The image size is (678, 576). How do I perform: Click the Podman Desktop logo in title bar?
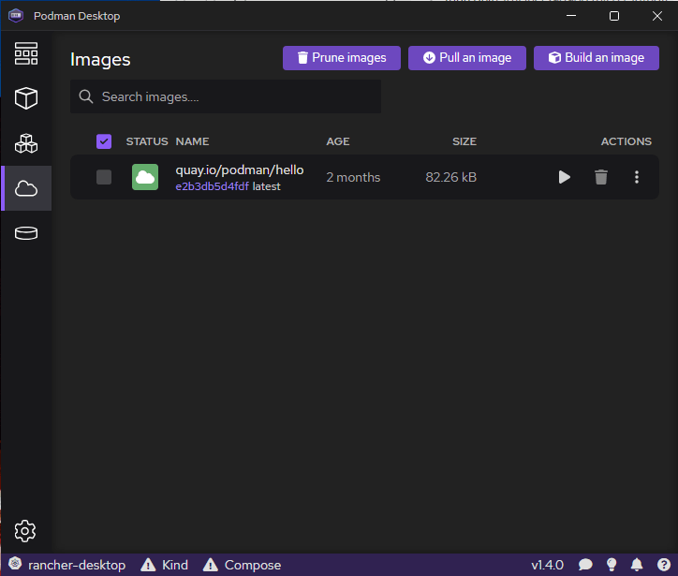coord(16,16)
